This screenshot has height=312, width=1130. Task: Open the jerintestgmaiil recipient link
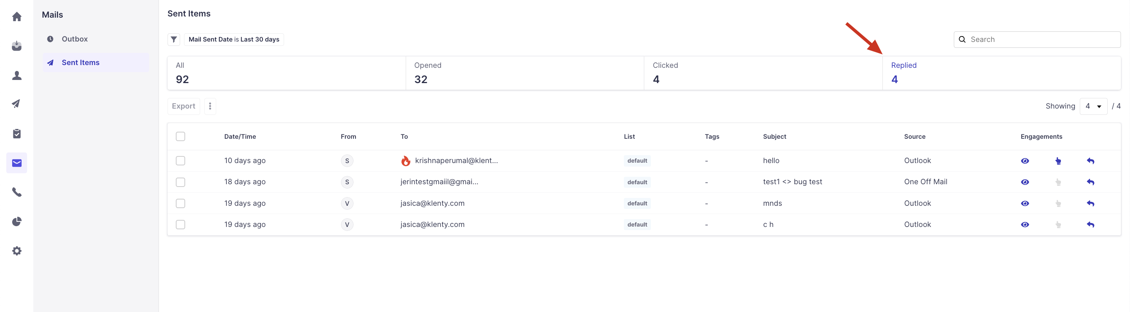point(439,182)
